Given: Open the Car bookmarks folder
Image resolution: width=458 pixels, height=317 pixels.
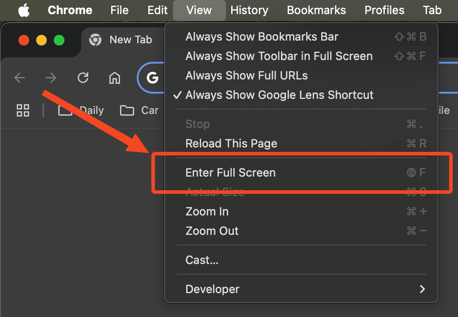Looking at the screenshot, I should tap(139, 110).
